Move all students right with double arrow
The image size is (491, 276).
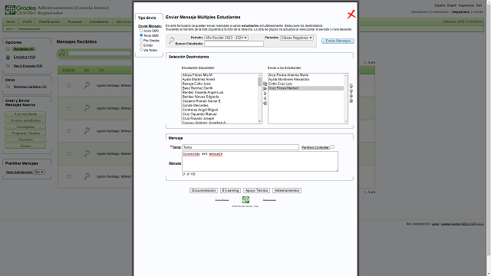click(265, 89)
